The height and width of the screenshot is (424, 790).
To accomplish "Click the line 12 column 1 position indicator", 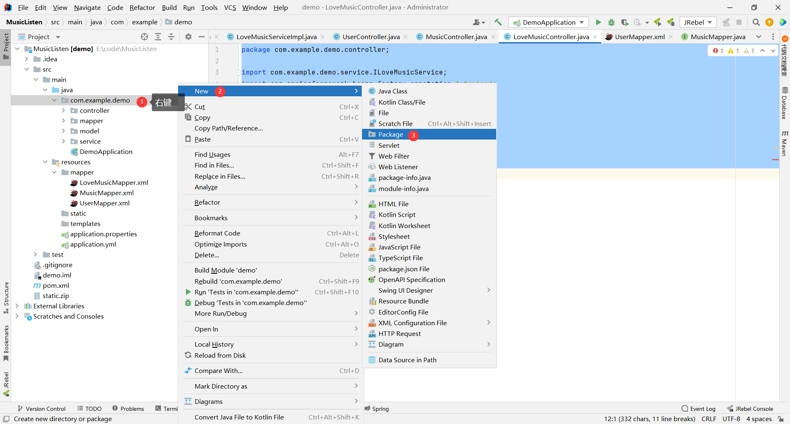I will coord(649,419).
